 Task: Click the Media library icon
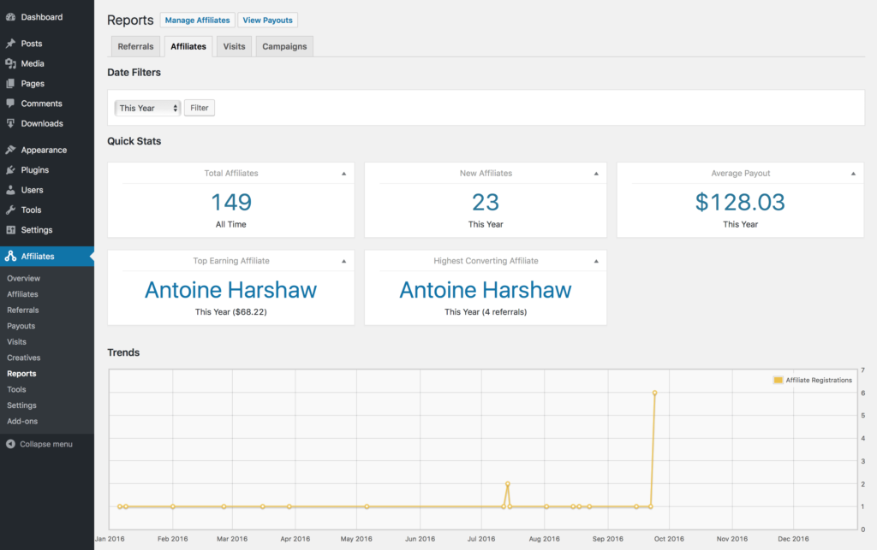10,63
